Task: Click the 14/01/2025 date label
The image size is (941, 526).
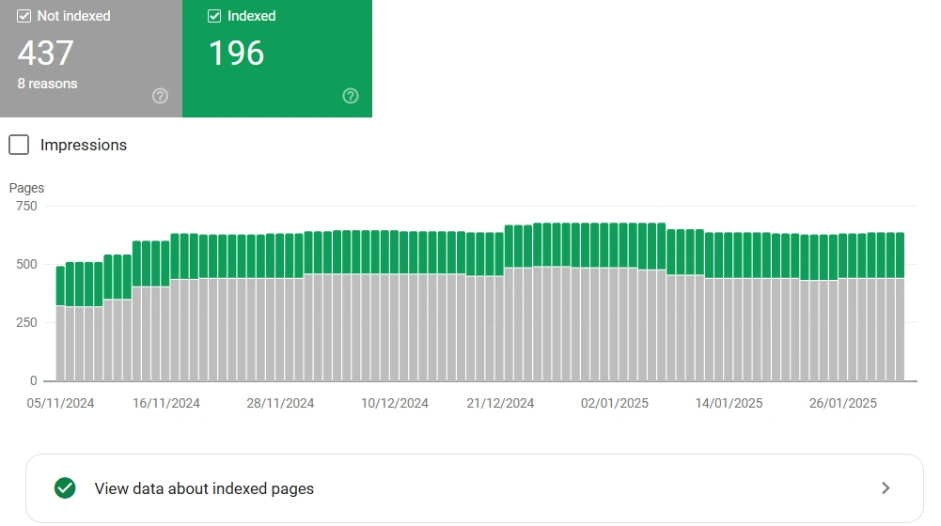Action: (729, 403)
